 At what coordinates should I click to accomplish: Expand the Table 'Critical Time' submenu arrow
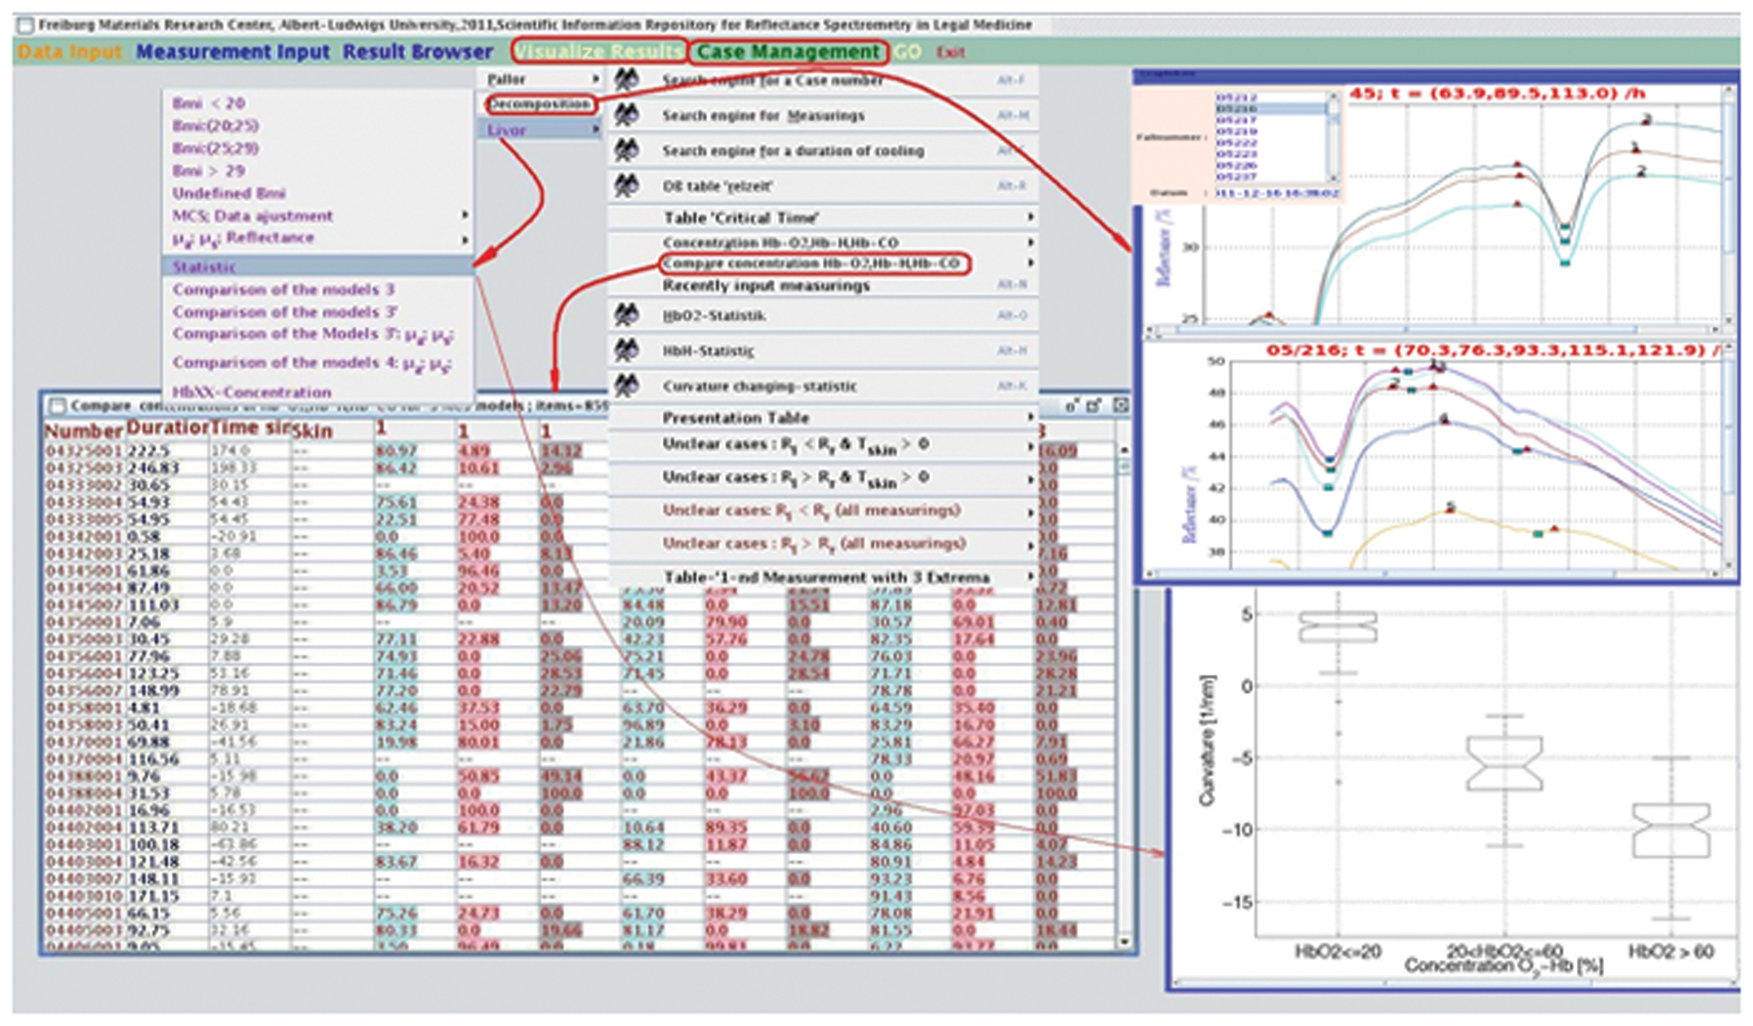(1031, 217)
